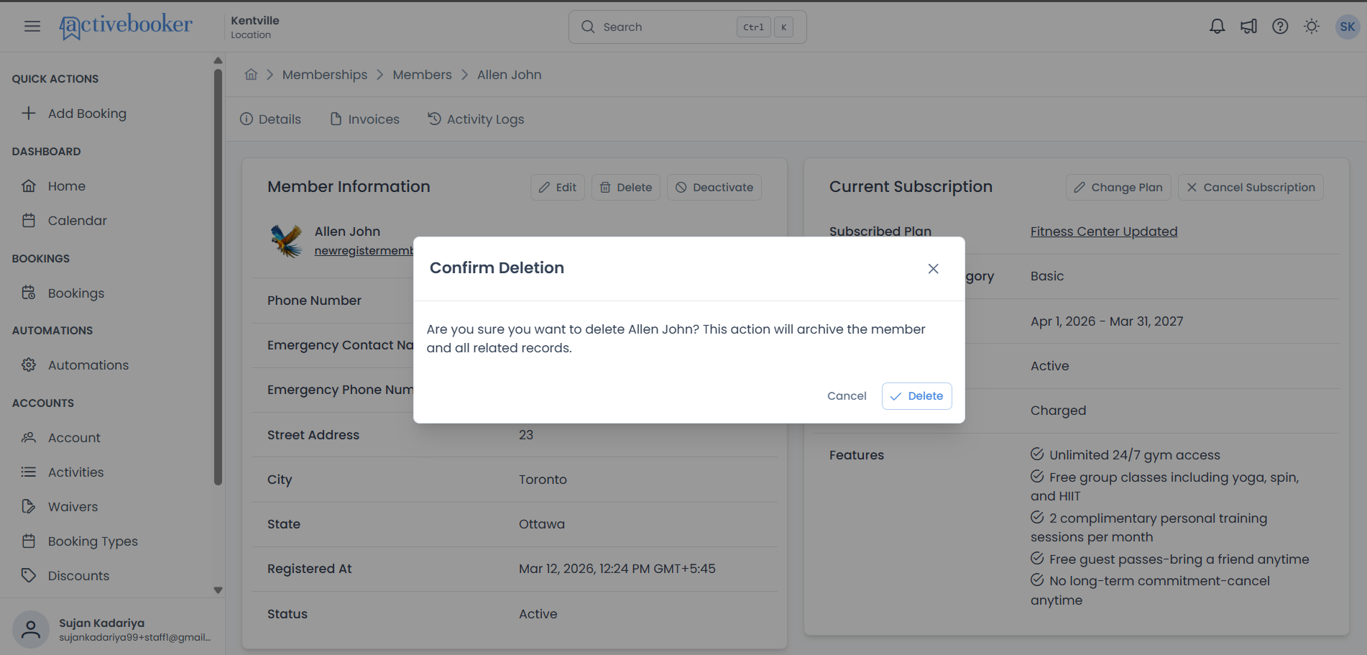The height and width of the screenshot is (655, 1367).
Task: Open the hamburger navigation menu
Action: pos(32,27)
